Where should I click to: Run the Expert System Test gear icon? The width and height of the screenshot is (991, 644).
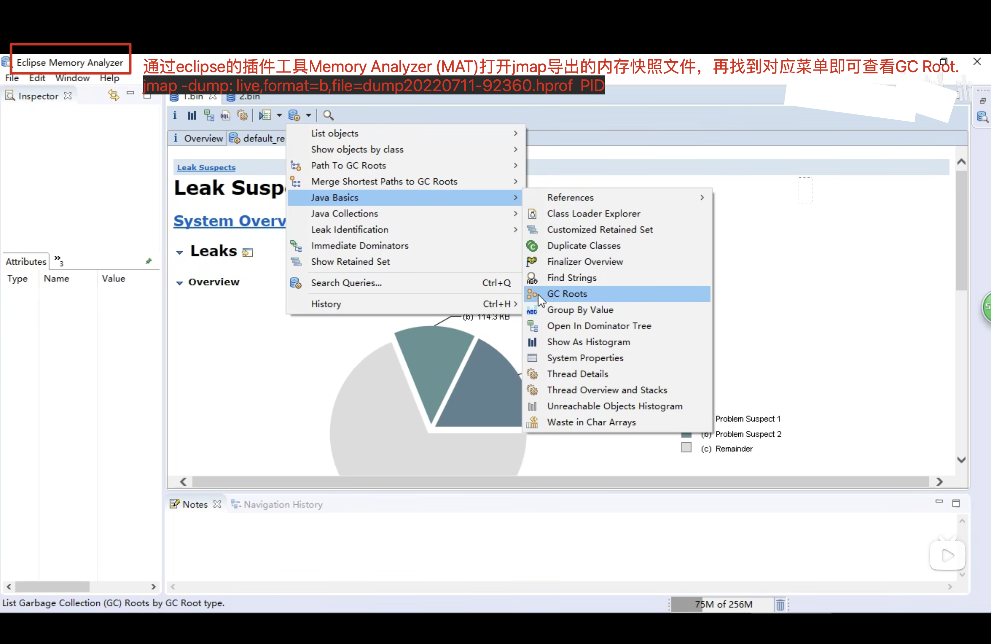pos(243,115)
